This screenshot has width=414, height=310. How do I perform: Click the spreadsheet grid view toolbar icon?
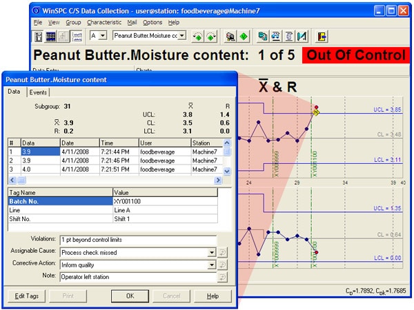51,35
